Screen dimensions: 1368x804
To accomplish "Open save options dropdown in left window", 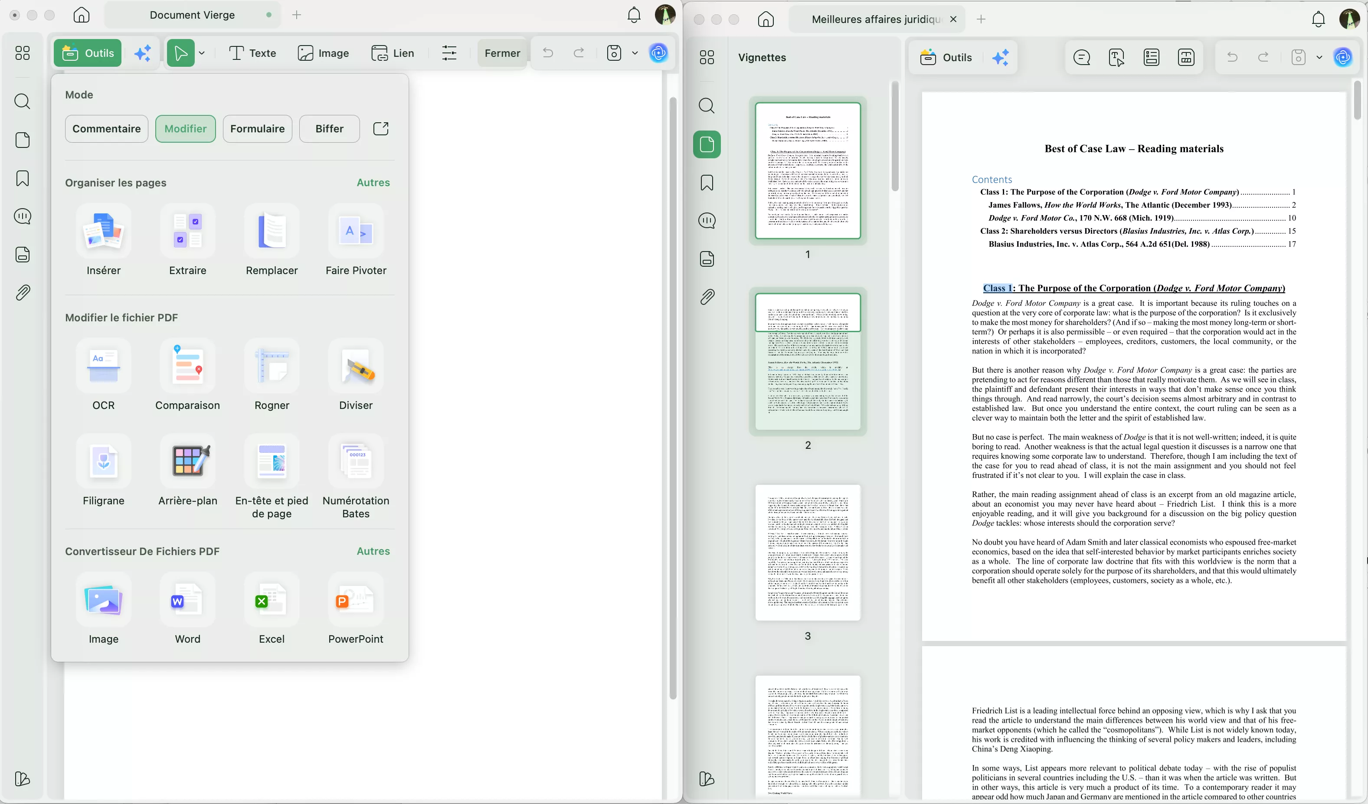I will [635, 53].
